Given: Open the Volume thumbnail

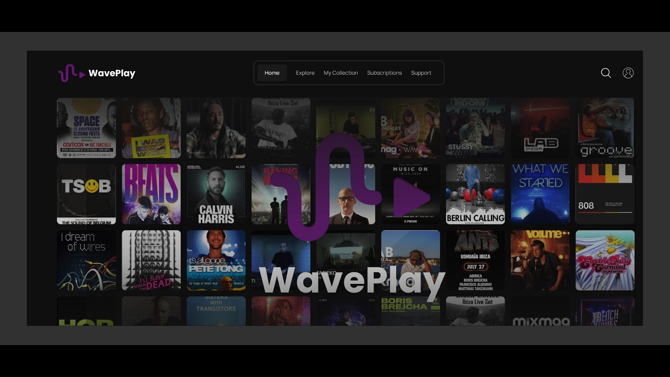Looking at the screenshot, I should [540, 260].
